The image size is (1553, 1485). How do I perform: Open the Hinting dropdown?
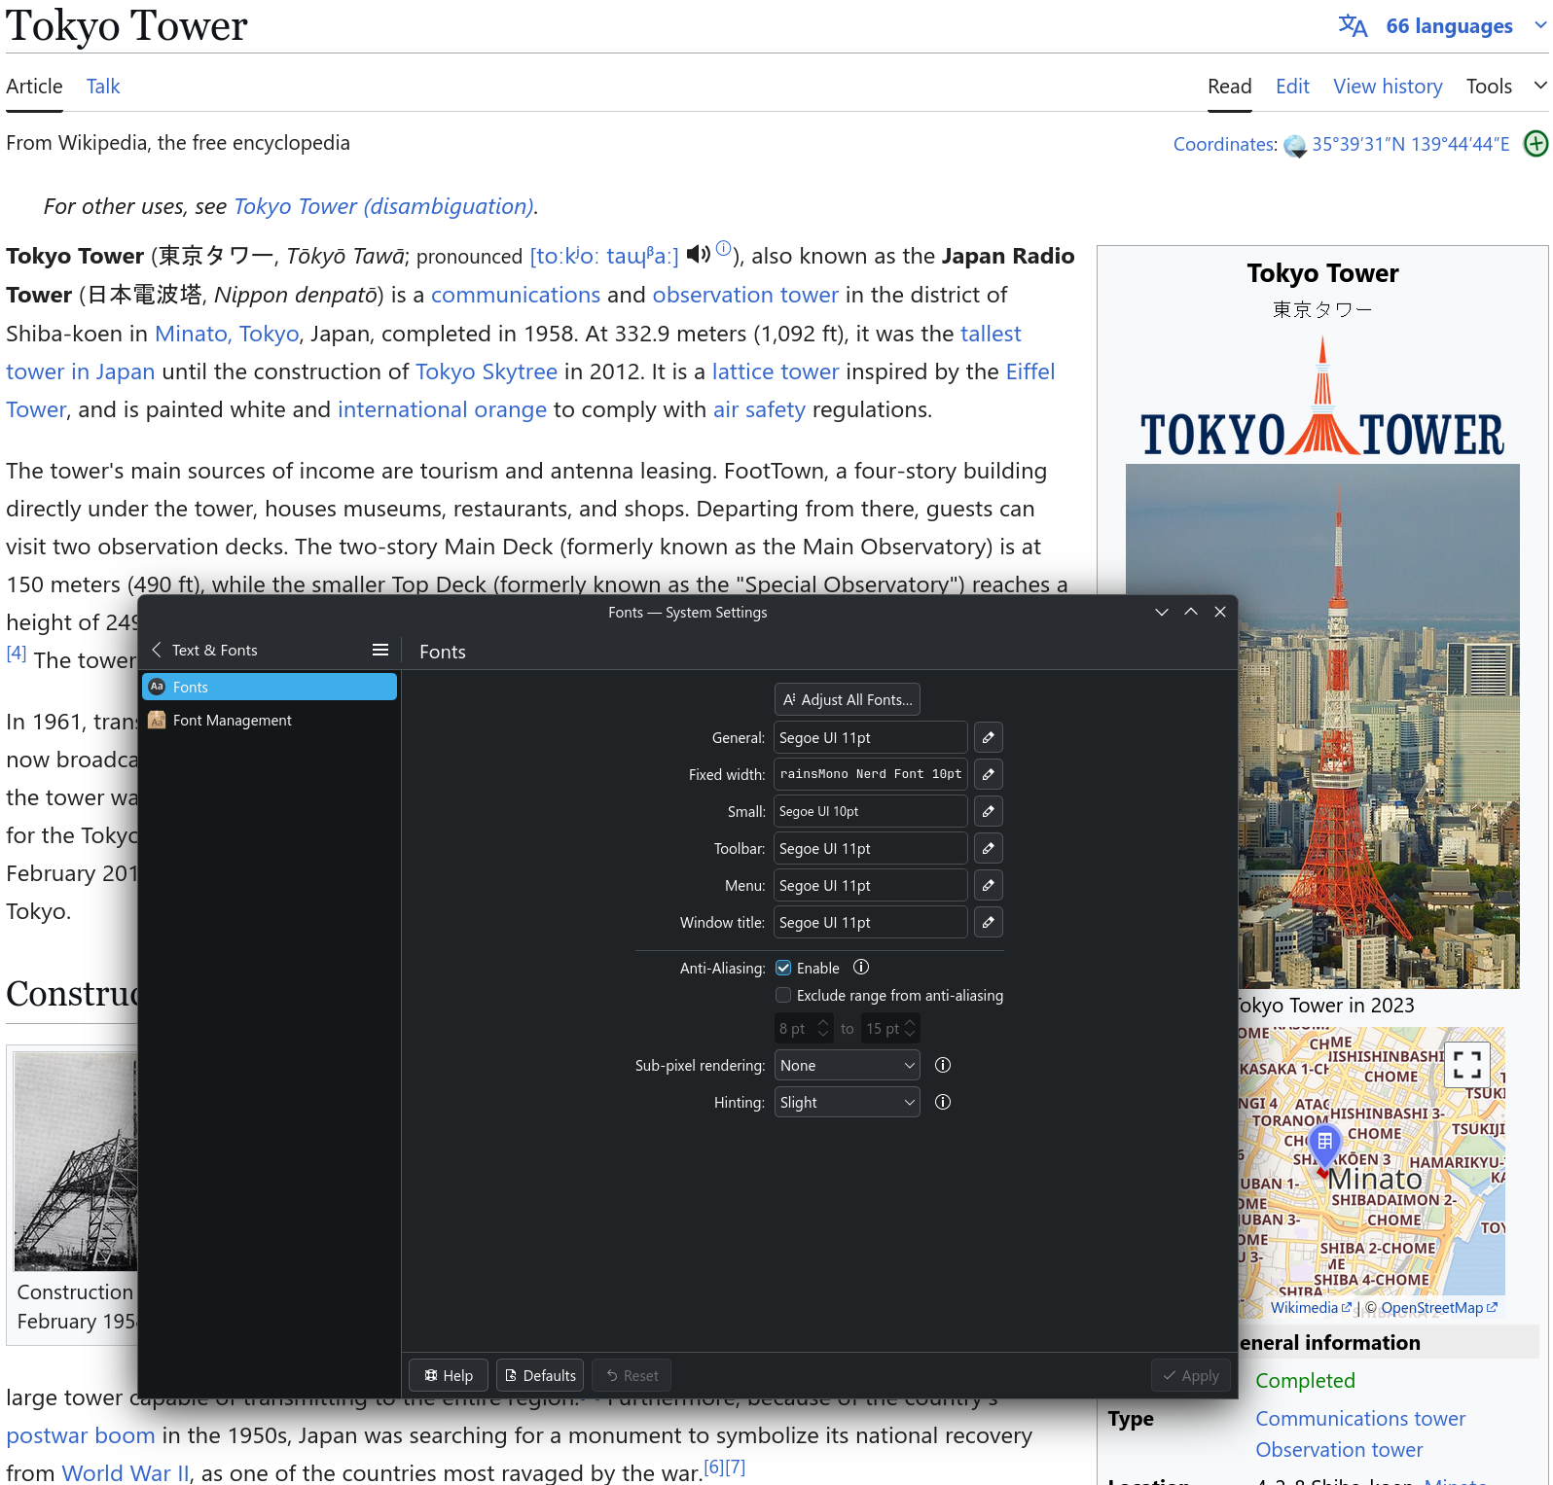click(847, 1102)
